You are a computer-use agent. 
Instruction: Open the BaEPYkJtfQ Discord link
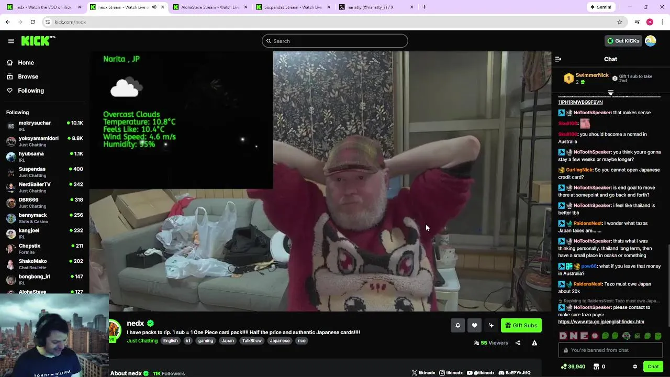tap(515, 373)
